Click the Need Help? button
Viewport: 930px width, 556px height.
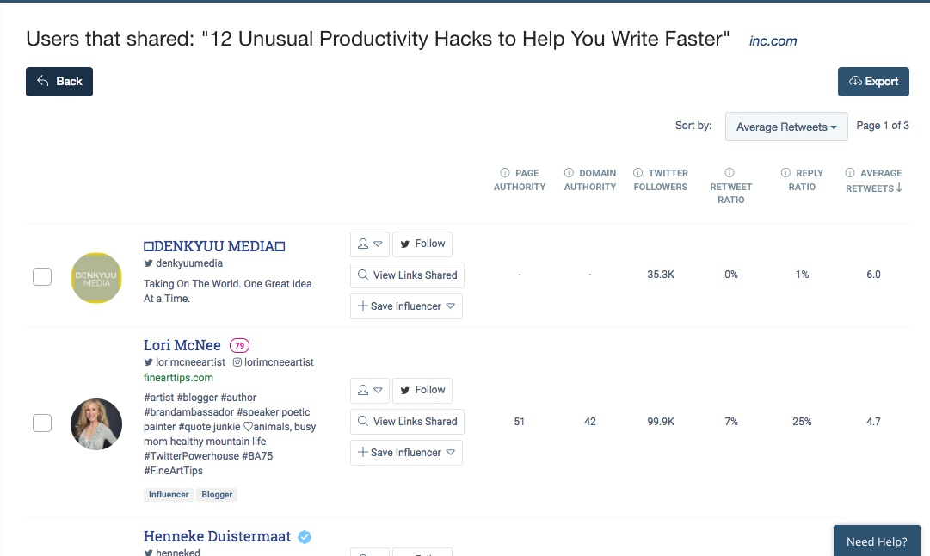(x=876, y=541)
